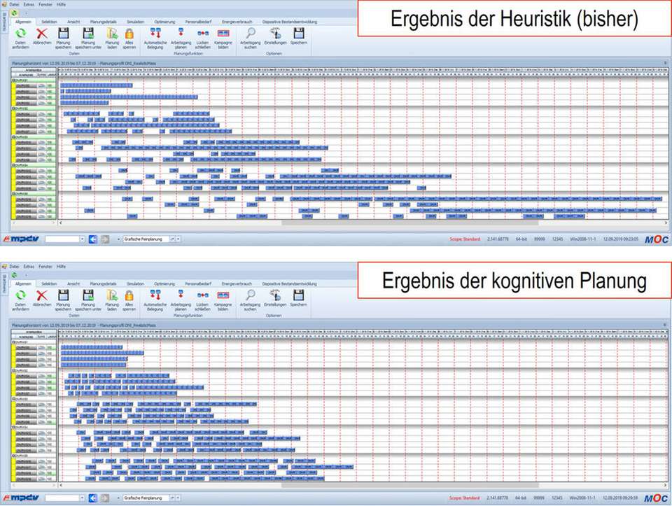Screen dimensions: 672x506
Task: Switch to 'Simulation' tab in upper window
Action: (135, 22)
